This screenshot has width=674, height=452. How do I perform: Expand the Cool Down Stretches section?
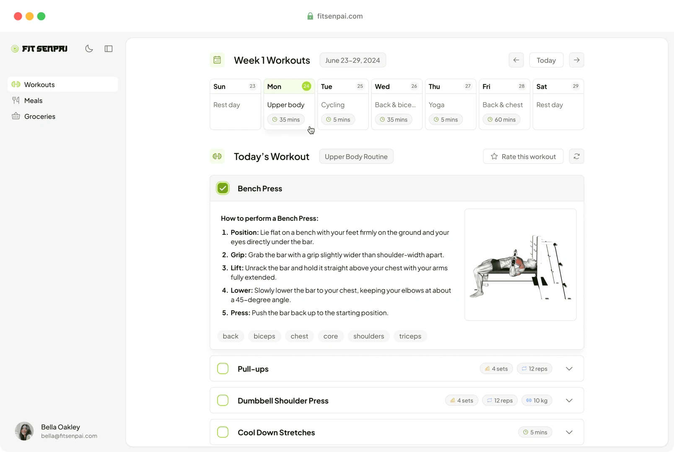[x=569, y=432]
